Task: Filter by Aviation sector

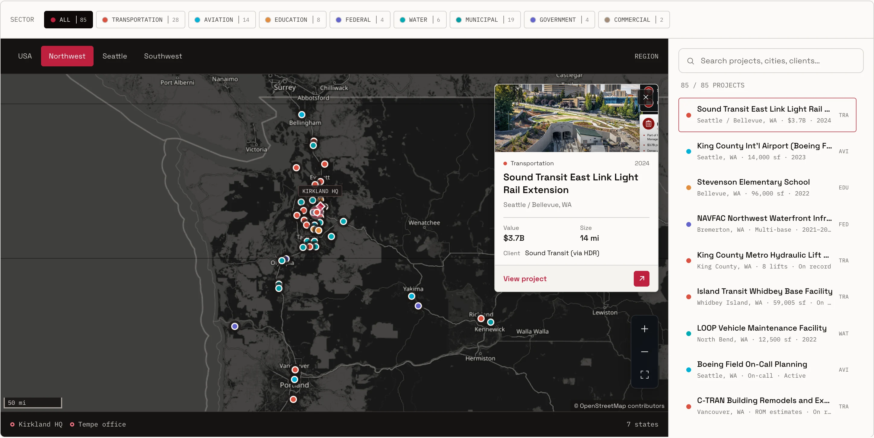Action: [222, 20]
